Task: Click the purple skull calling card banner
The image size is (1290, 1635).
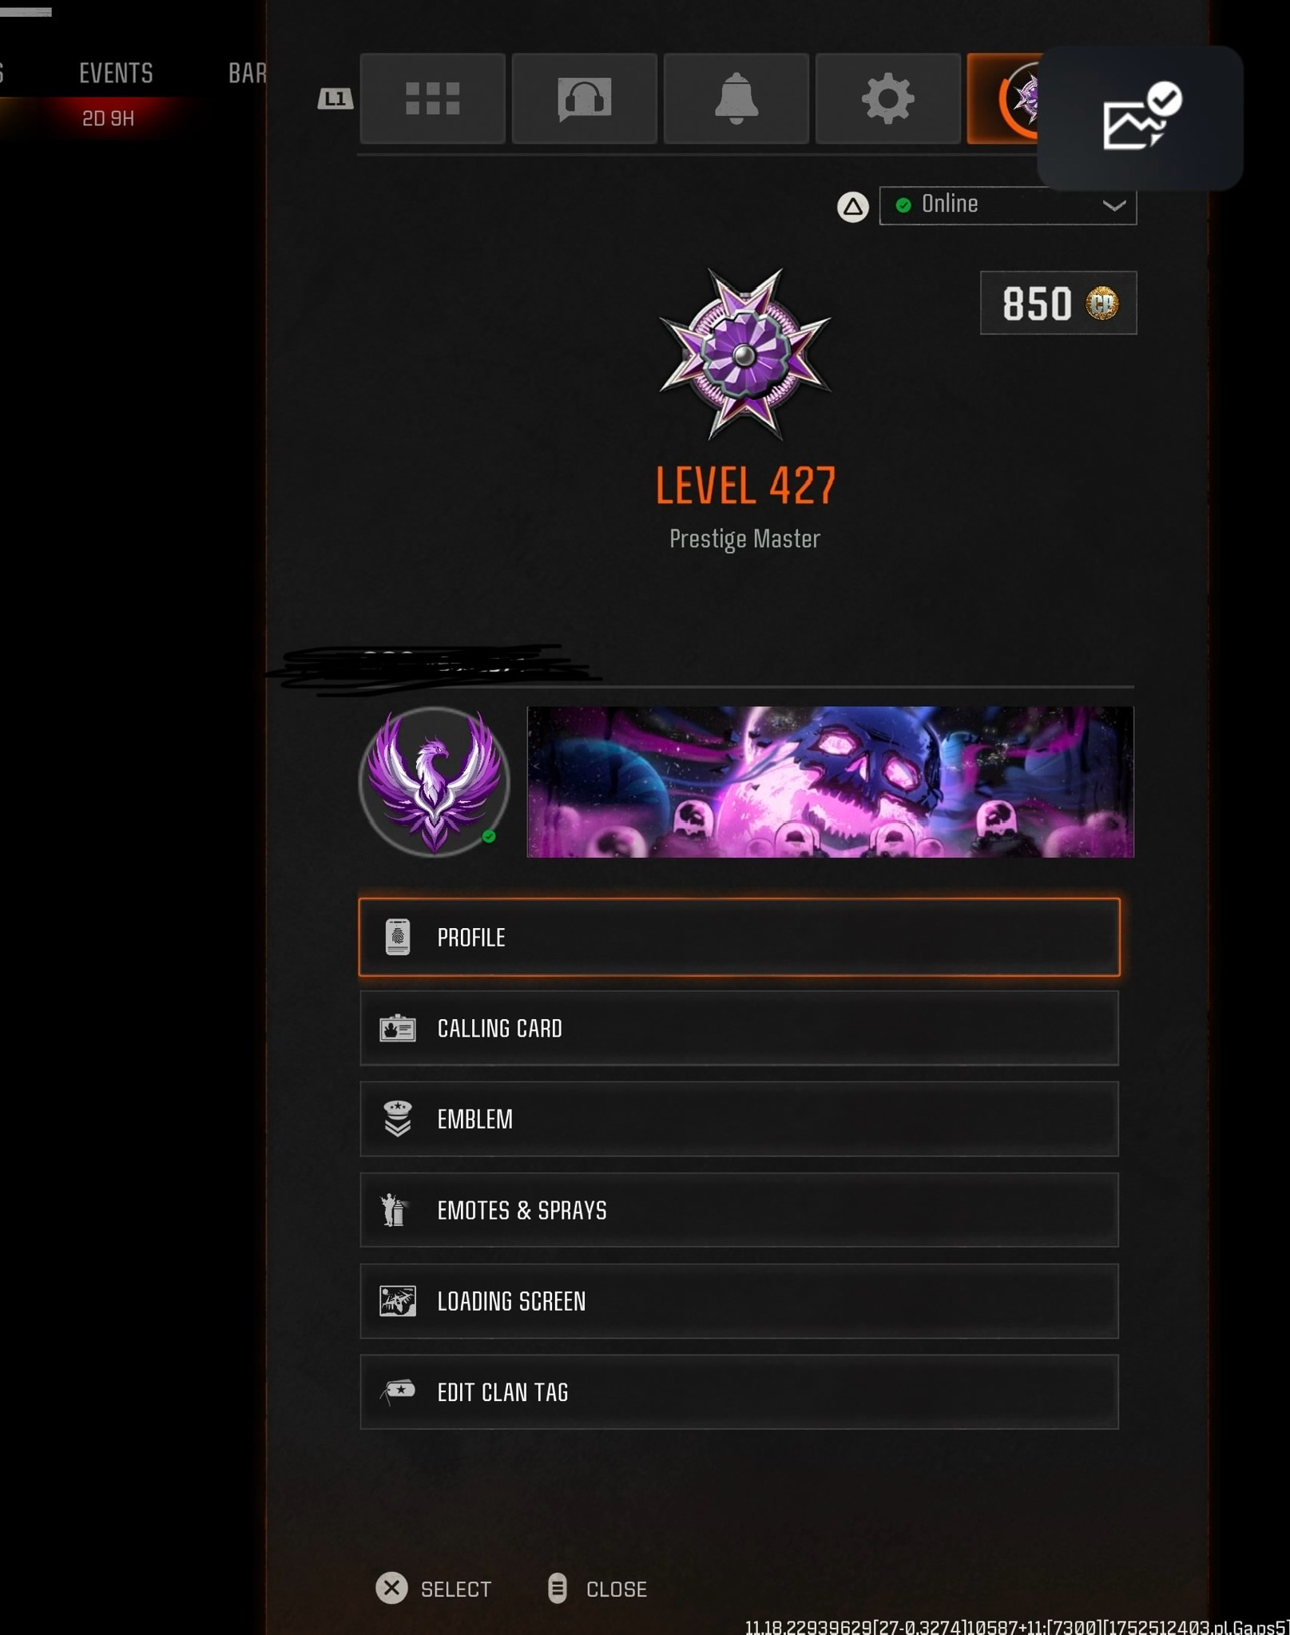Action: (x=830, y=781)
